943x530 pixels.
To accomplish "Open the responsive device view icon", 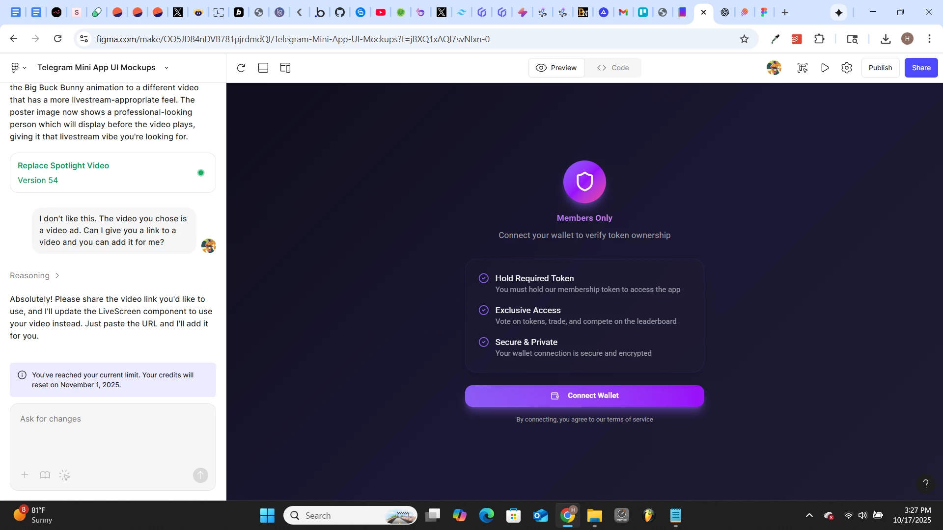I will point(285,68).
